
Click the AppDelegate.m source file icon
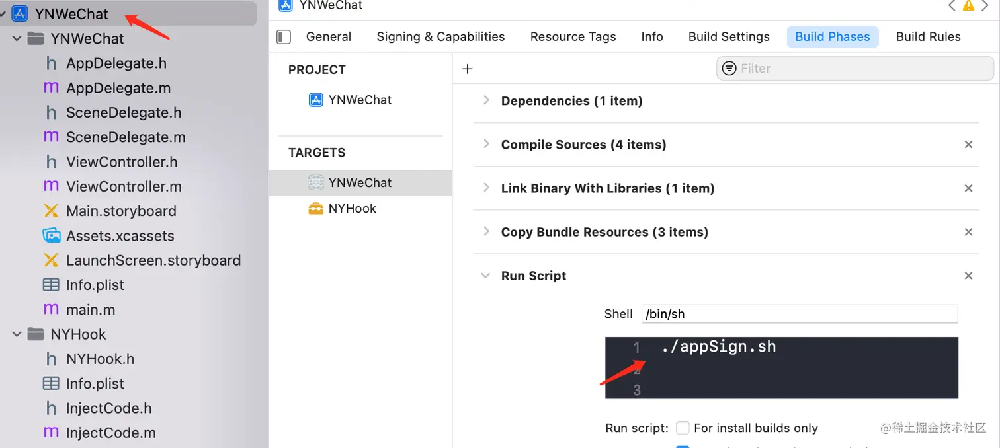51,88
